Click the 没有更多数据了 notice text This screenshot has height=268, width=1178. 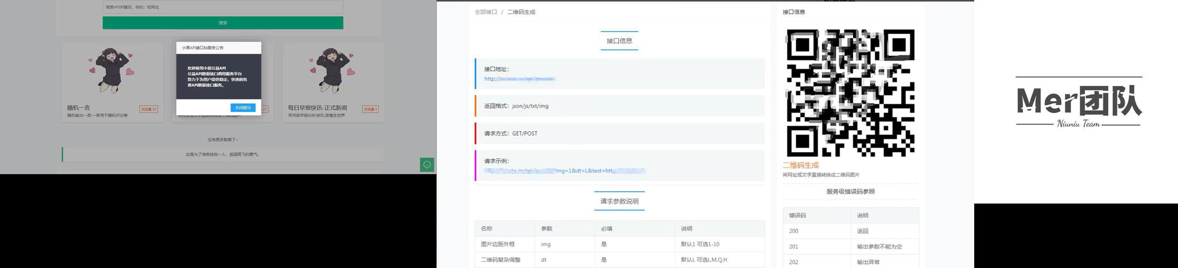tap(223, 140)
